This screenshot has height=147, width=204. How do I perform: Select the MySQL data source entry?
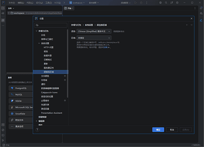click(x=18, y=94)
